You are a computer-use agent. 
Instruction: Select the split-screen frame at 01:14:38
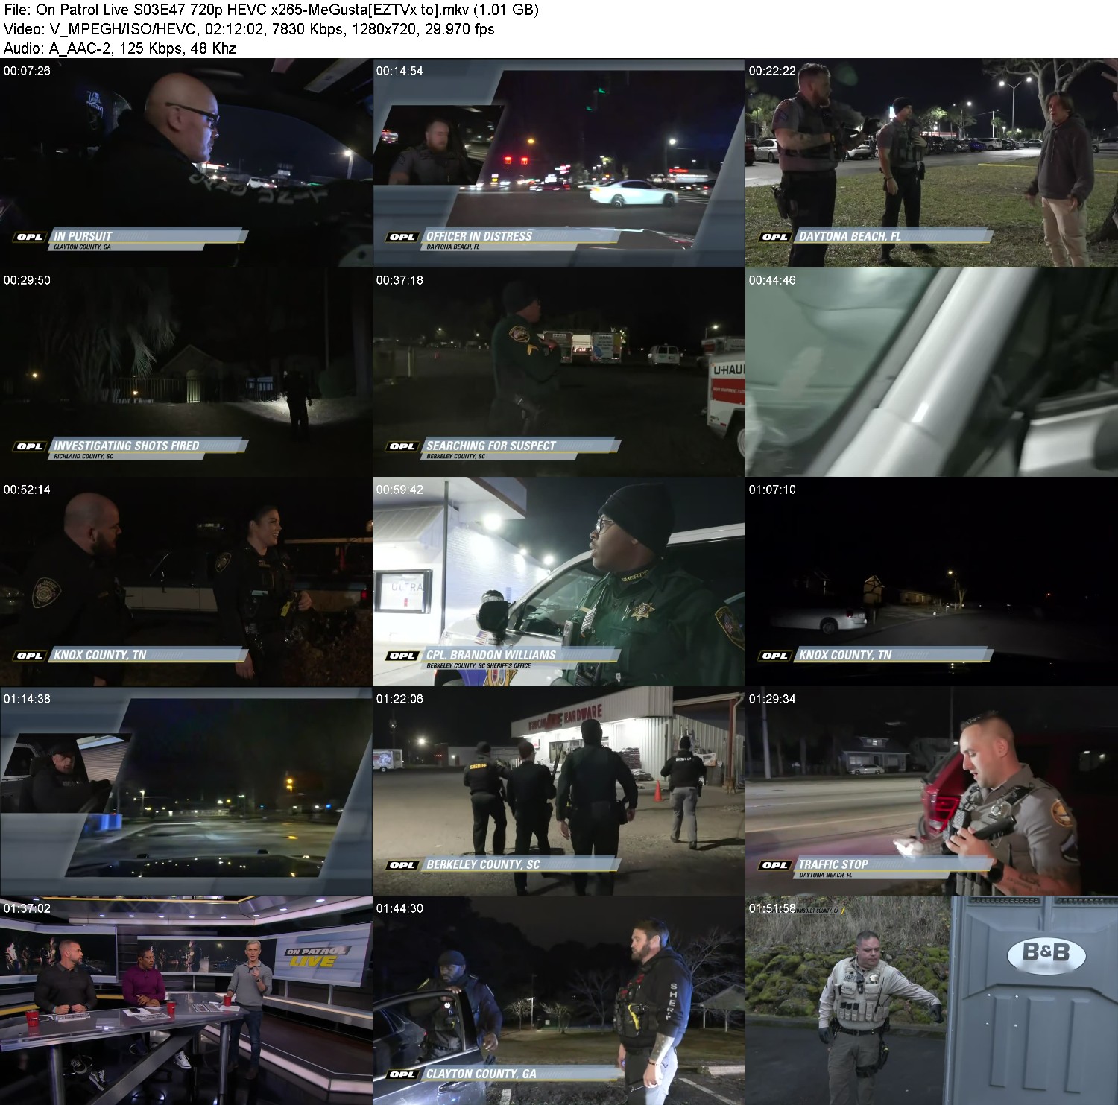point(186,791)
